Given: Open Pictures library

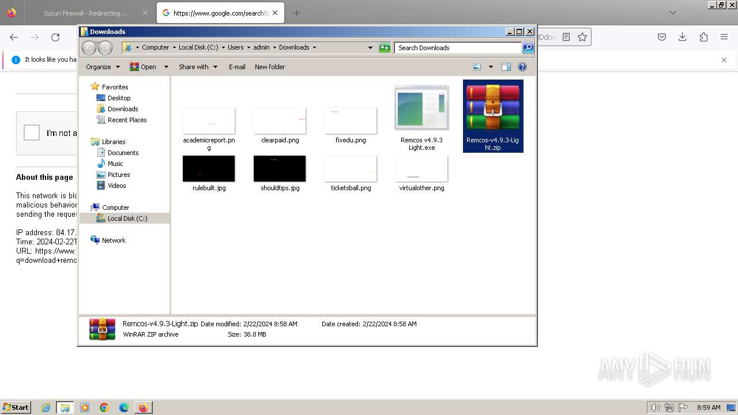Looking at the screenshot, I should click(119, 175).
